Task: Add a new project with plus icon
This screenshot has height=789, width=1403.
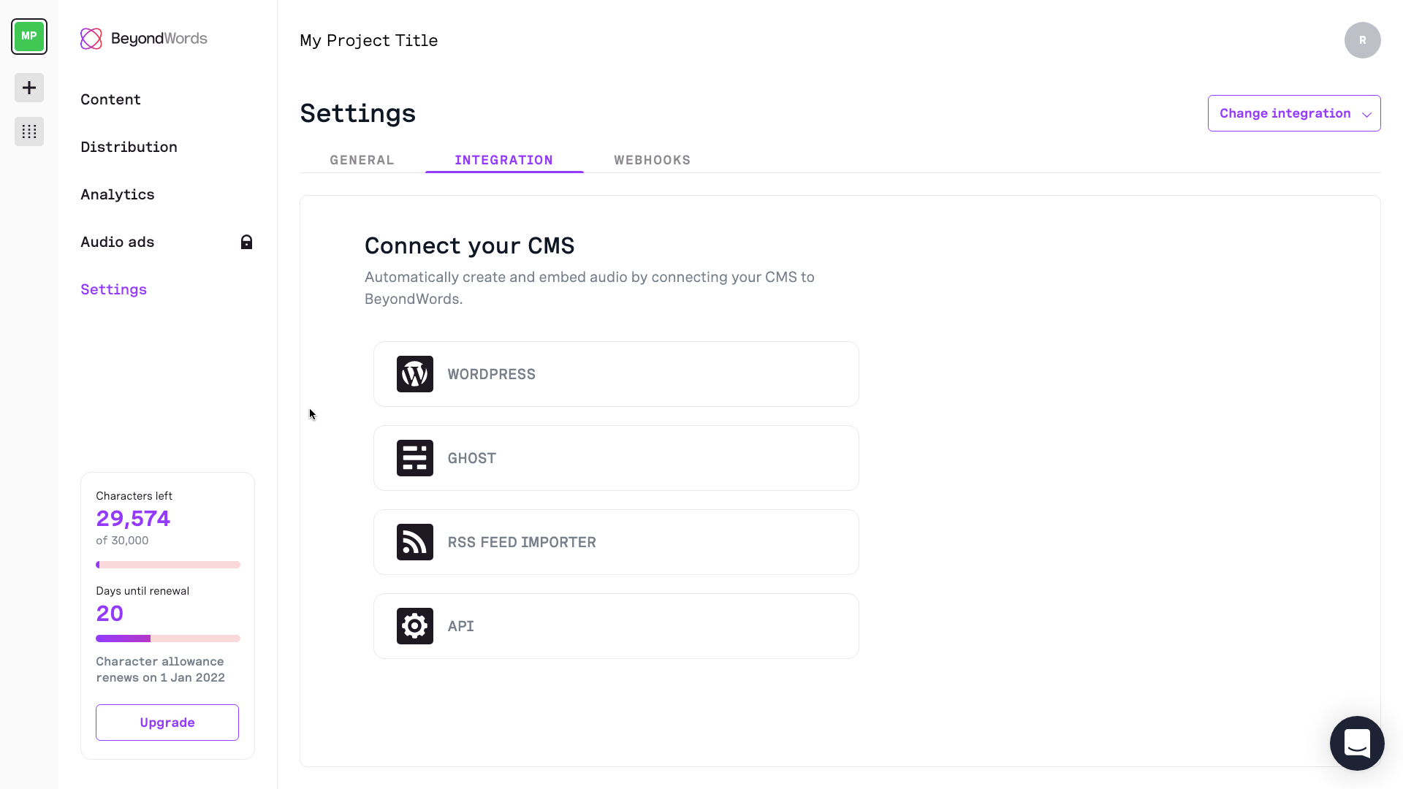Action: [x=29, y=88]
